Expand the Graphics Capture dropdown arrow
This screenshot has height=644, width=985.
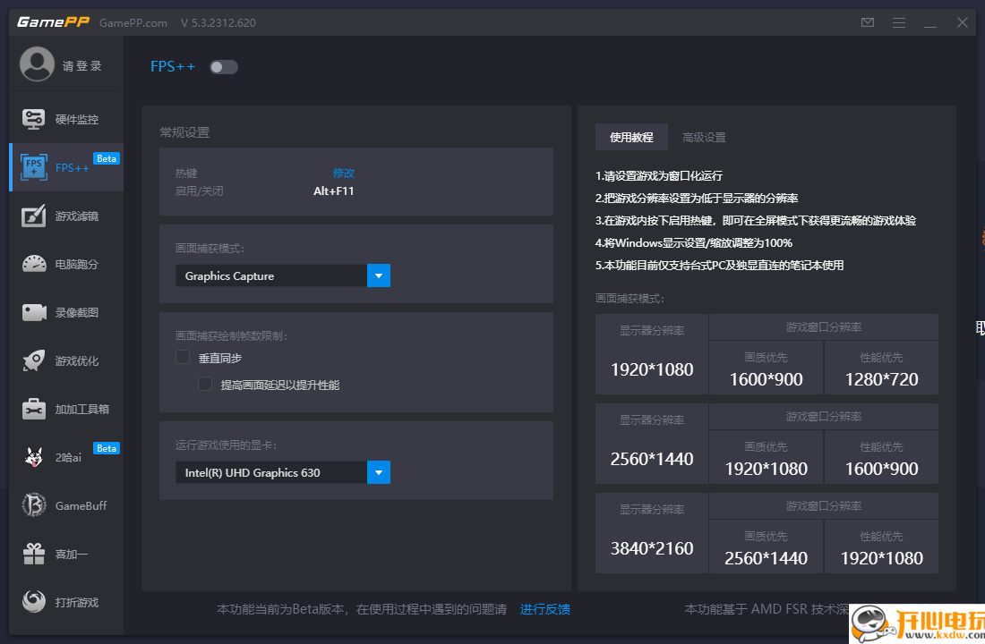pyautogui.click(x=378, y=275)
